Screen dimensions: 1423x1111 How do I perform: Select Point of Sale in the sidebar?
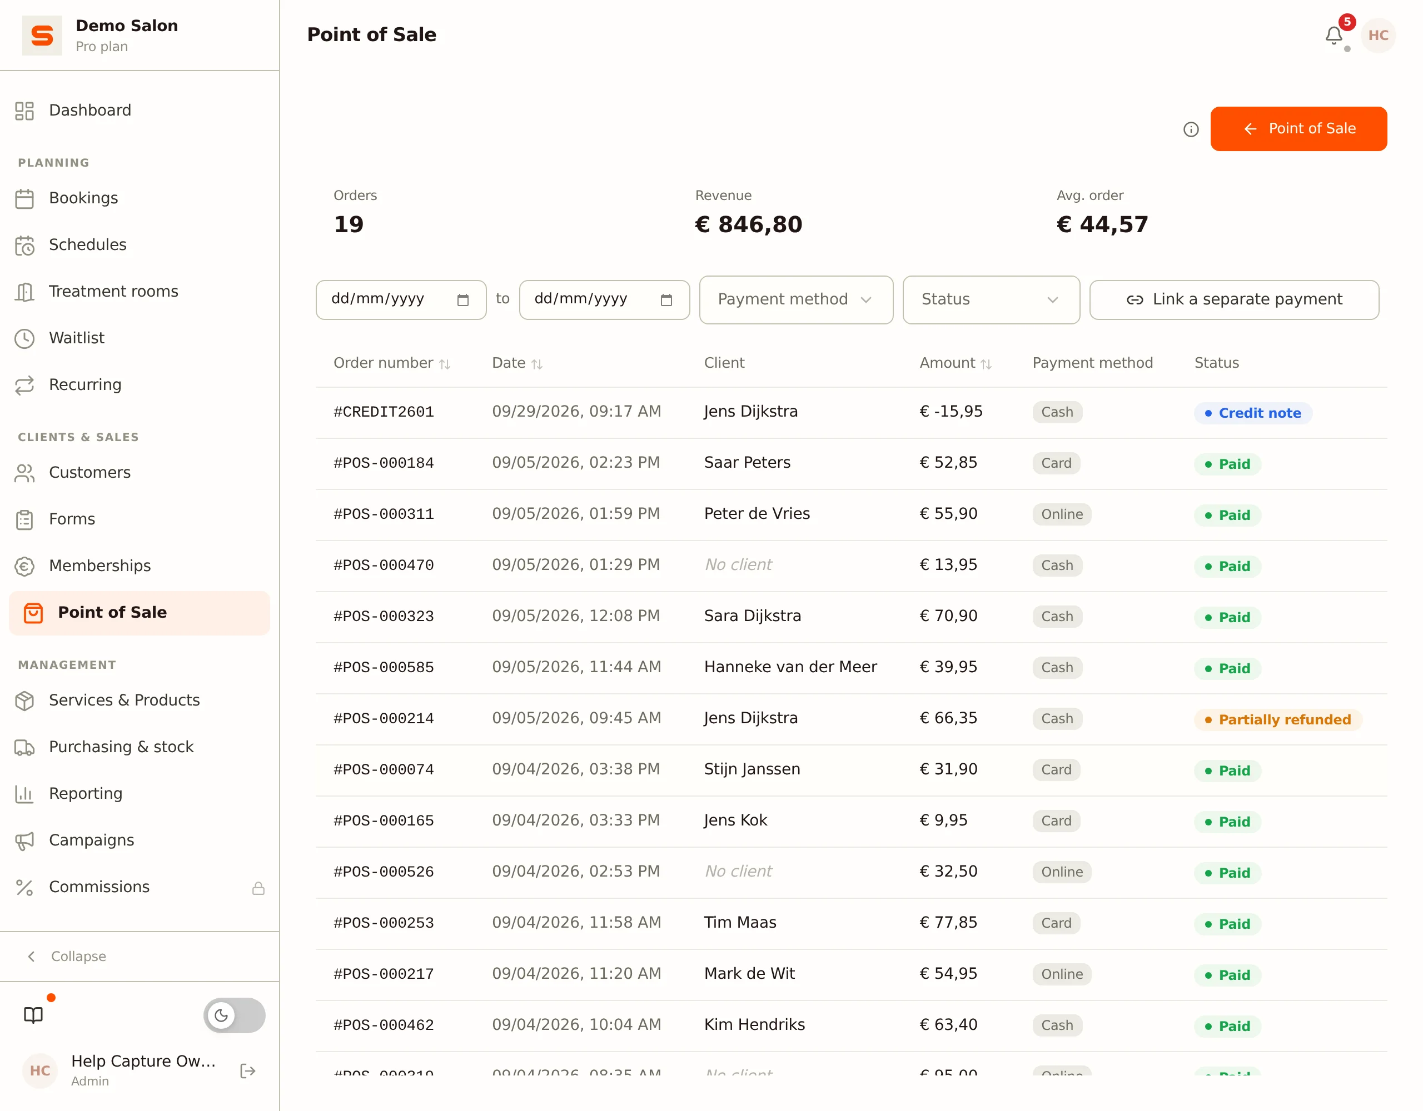tap(140, 613)
